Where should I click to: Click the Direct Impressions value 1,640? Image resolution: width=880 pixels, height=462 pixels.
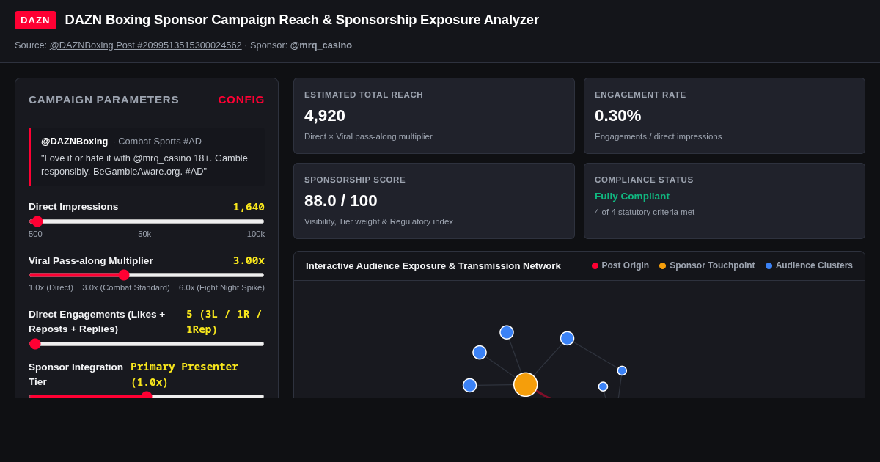[x=249, y=207]
